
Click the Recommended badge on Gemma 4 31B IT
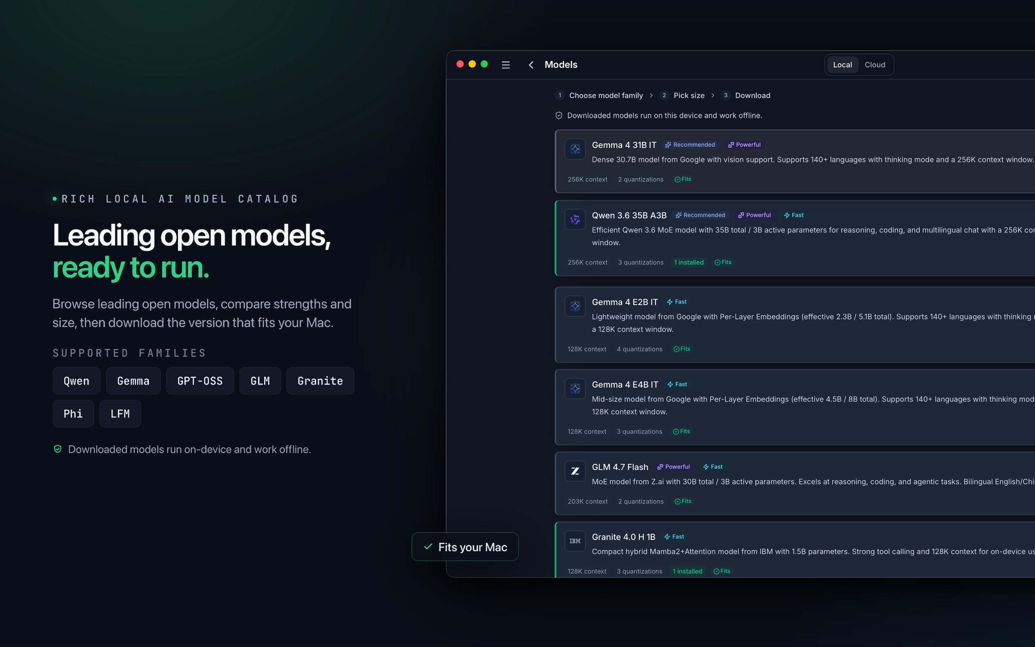pyautogui.click(x=690, y=144)
